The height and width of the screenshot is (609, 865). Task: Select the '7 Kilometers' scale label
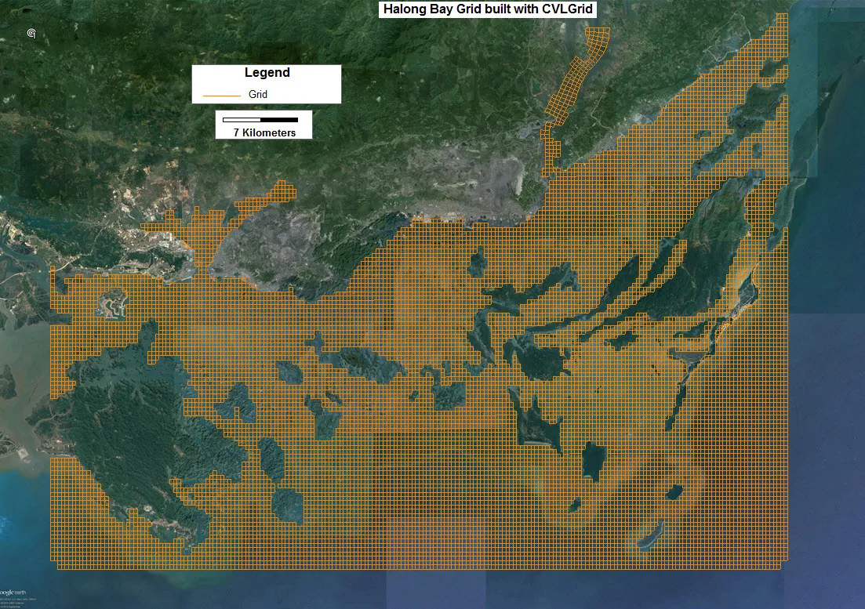click(x=264, y=132)
